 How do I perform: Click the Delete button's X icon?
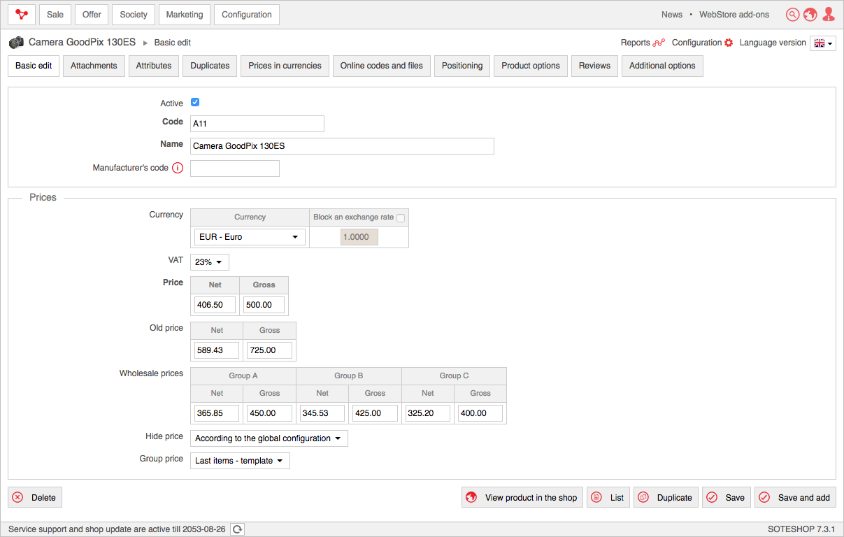[x=18, y=498]
